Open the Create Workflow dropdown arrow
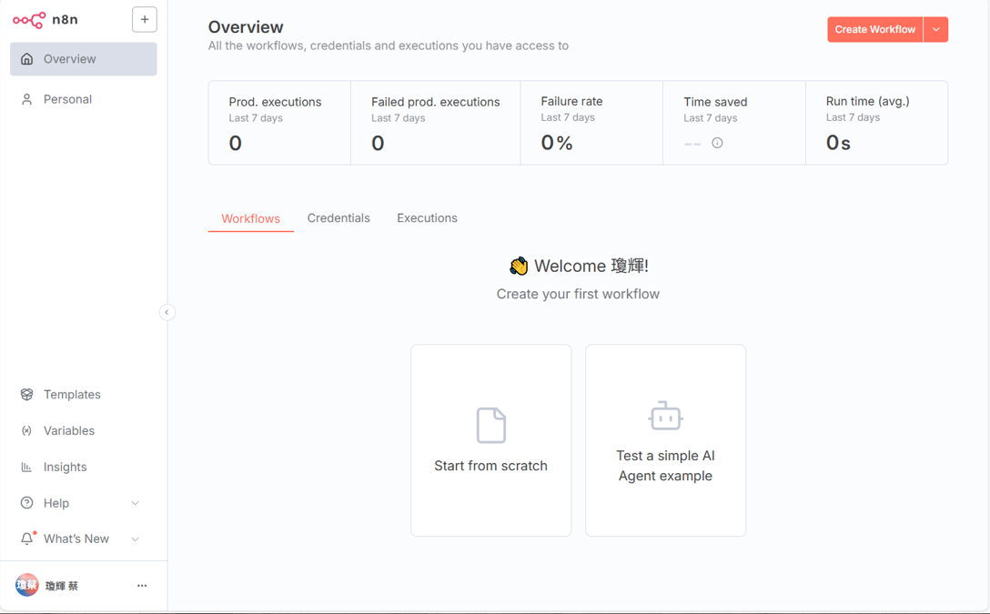 point(935,30)
